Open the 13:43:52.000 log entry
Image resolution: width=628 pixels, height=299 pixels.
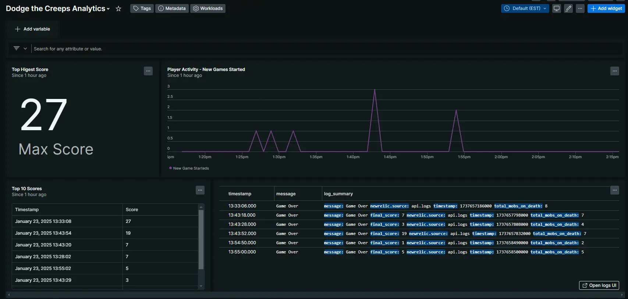419,234
